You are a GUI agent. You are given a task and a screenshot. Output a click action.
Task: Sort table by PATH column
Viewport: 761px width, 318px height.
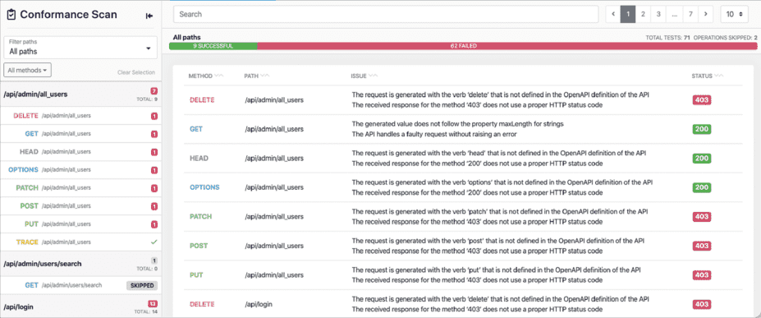point(257,76)
